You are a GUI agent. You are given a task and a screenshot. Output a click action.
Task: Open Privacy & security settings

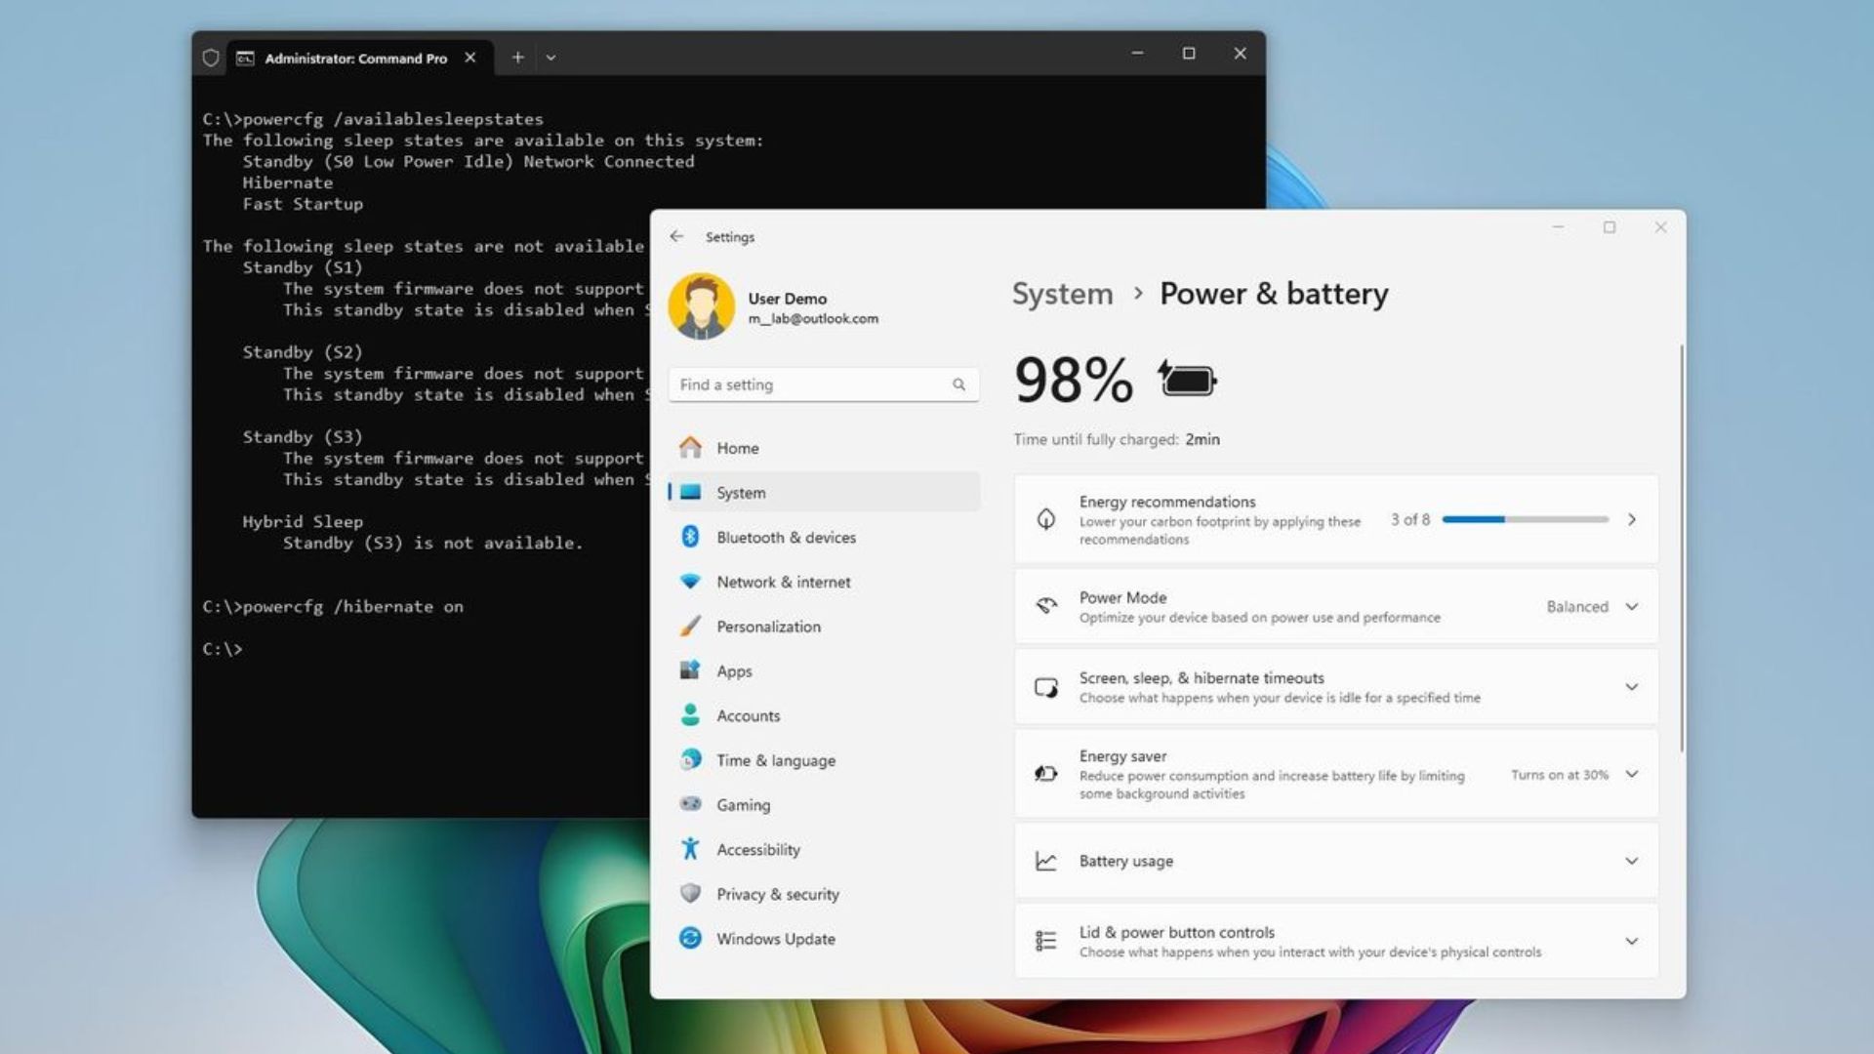pyautogui.click(x=824, y=893)
